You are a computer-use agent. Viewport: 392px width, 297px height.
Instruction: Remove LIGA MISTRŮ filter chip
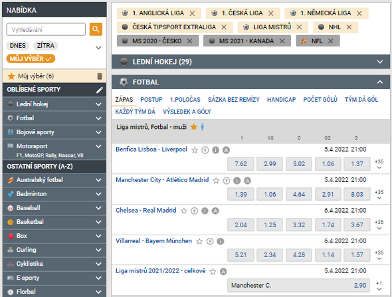(x=299, y=27)
